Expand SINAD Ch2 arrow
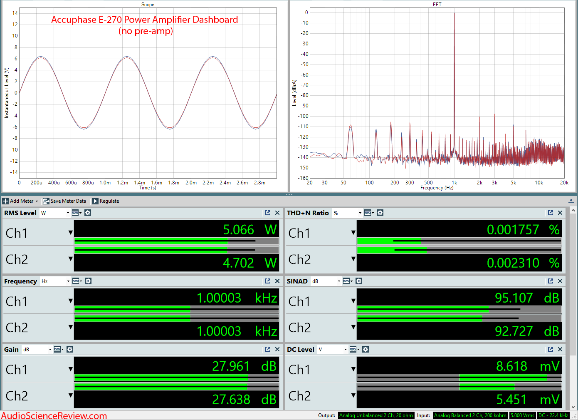This screenshot has height=420, width=578. (353, 327)
